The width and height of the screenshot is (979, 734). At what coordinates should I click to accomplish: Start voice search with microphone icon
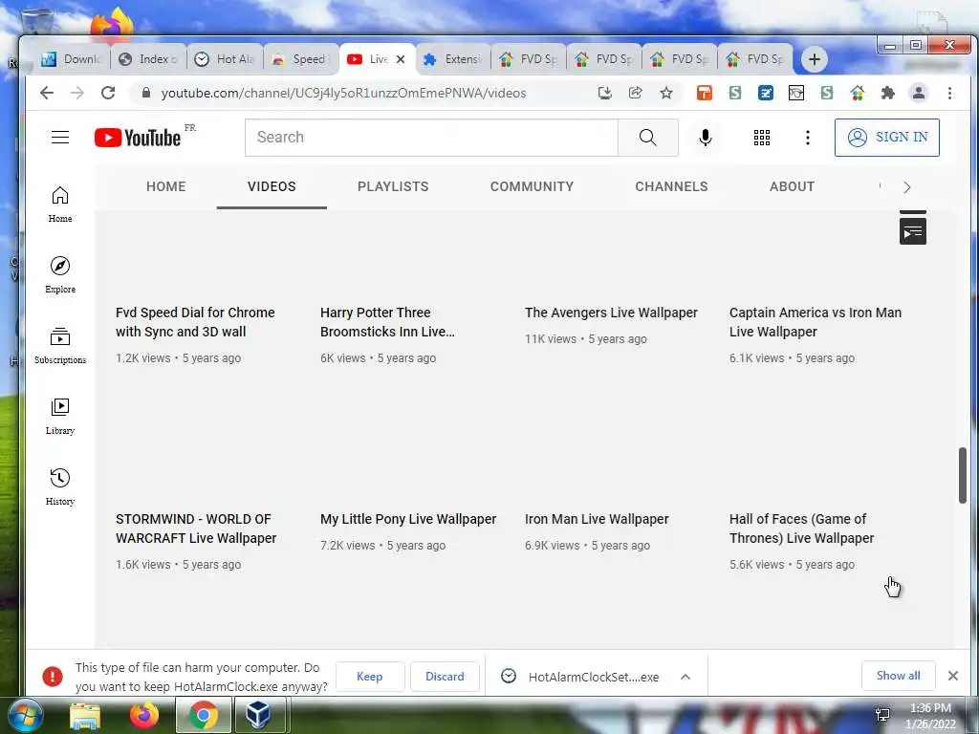[x=706, y=138]
